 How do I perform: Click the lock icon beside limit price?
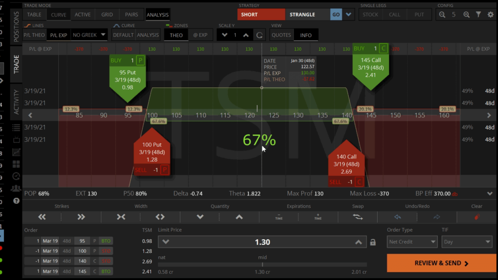point(373,242)
